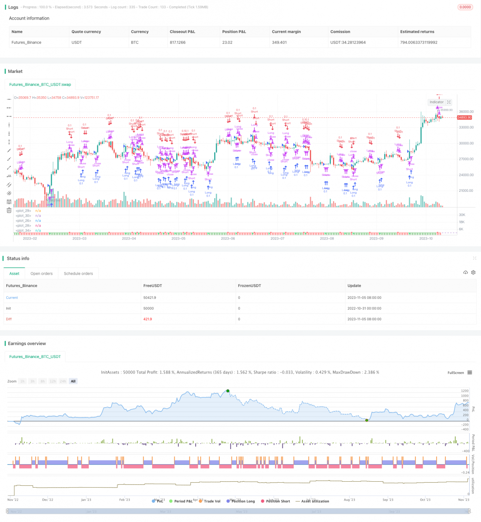This screenshot has height=522, width=481.
Task: Toggle the Period P&L series in the legend
Action: (x=181, y=501)
